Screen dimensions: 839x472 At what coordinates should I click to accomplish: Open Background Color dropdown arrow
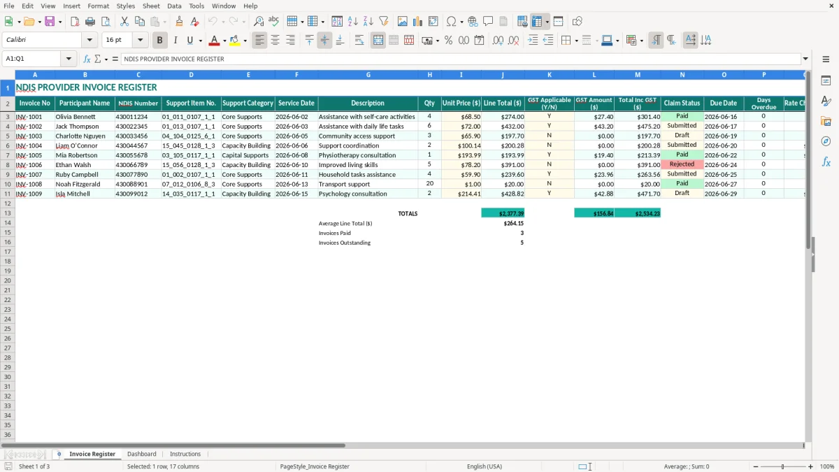point(245,41)
